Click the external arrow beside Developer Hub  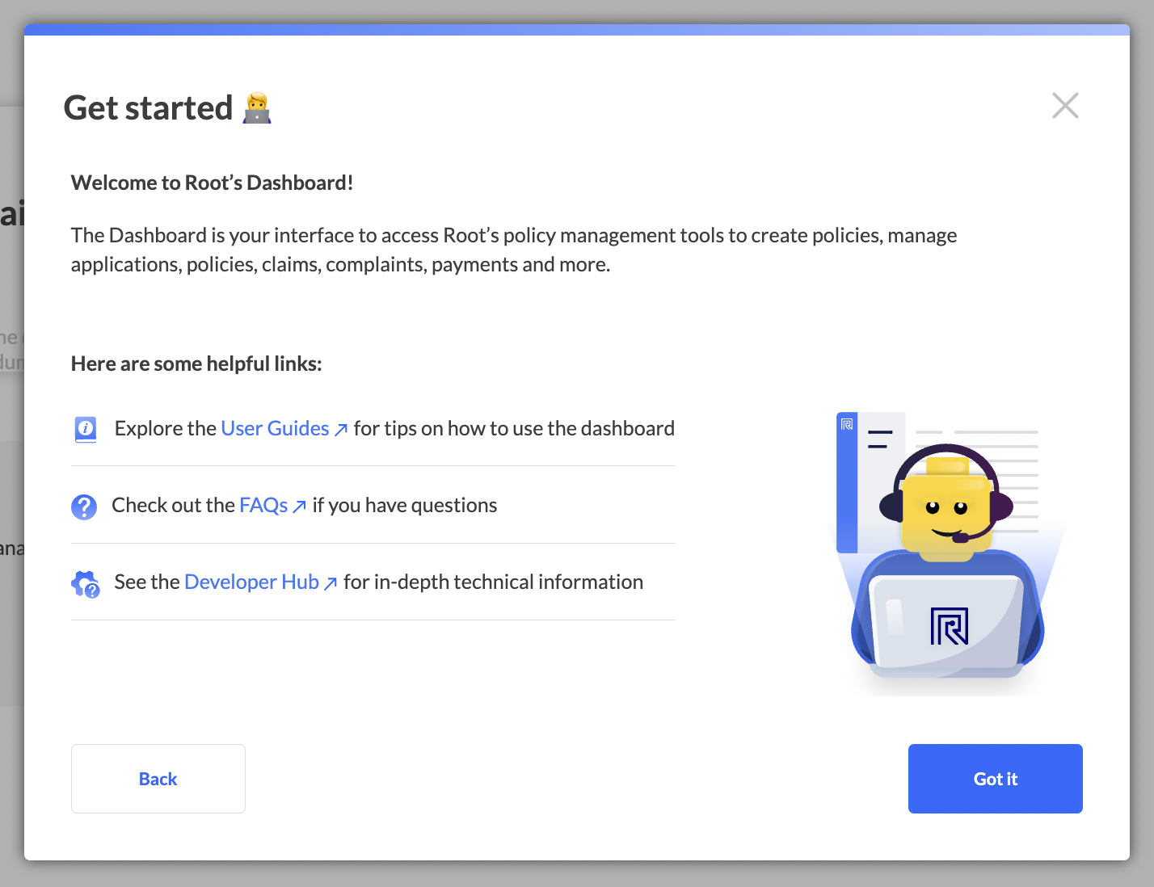331,583
